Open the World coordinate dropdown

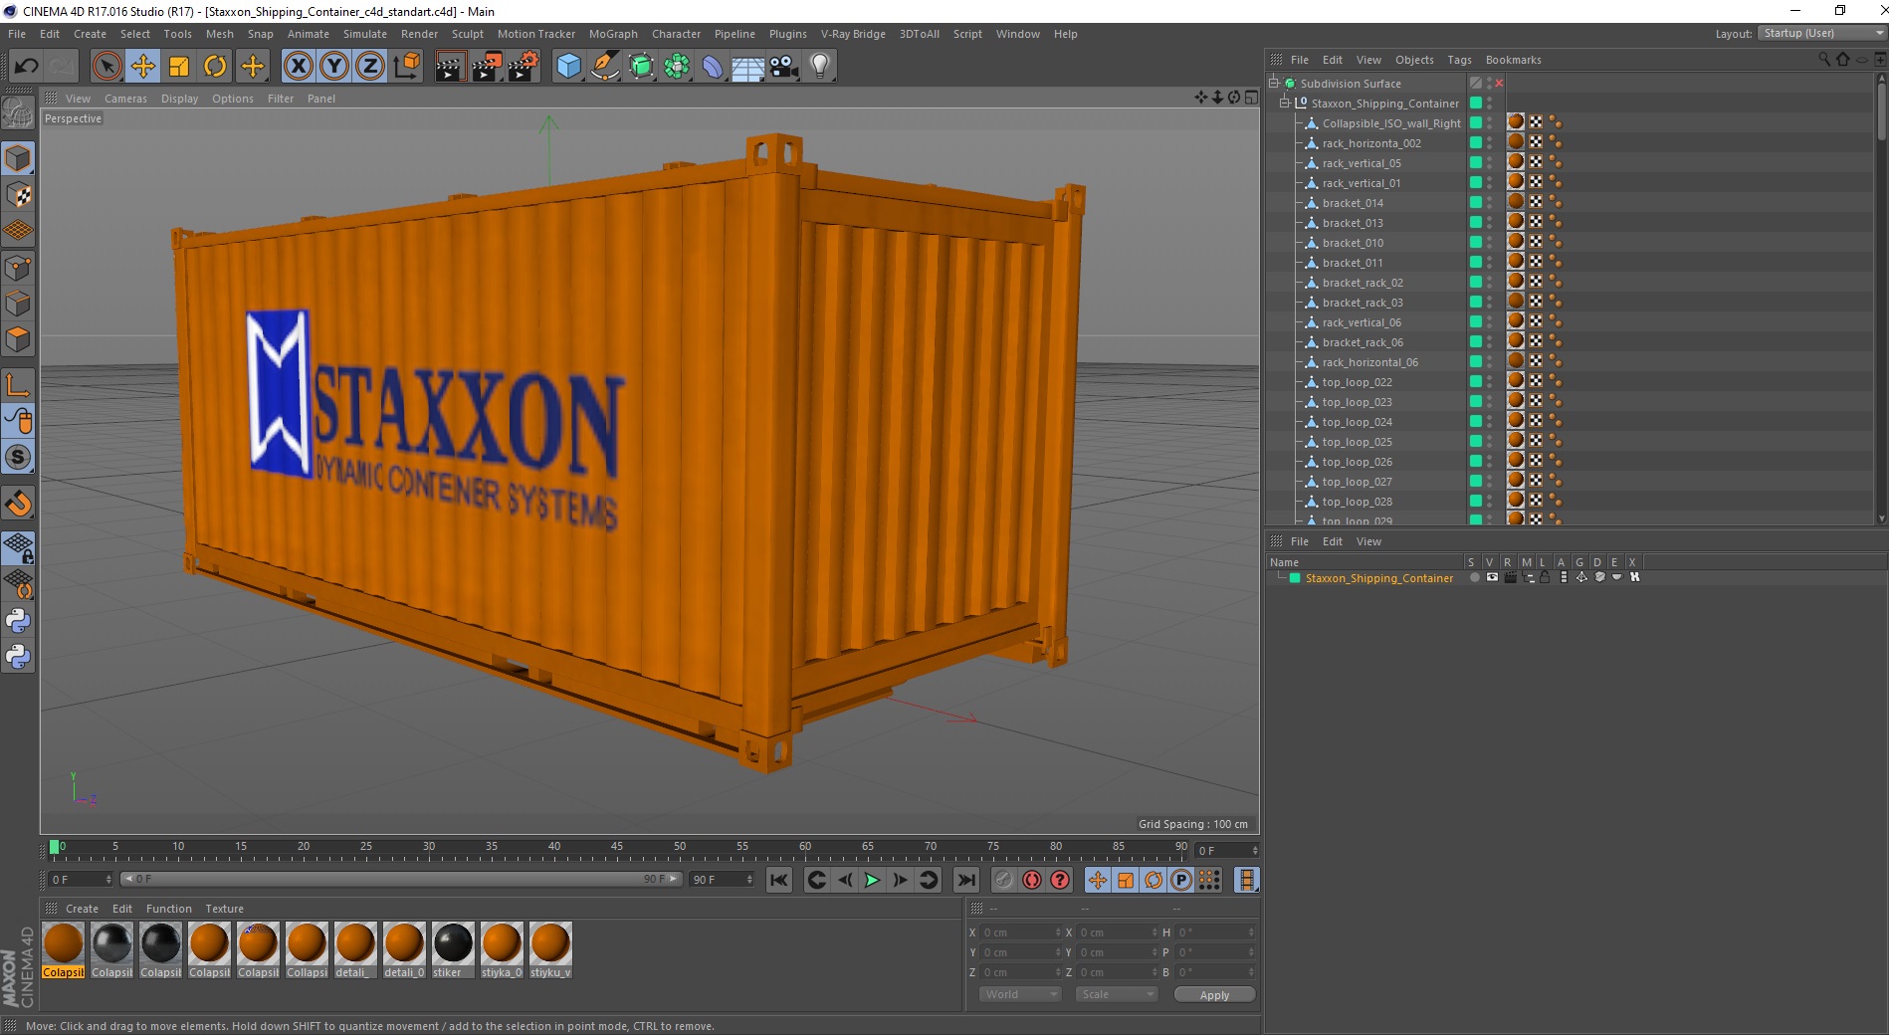click(x=1020, y=994)
